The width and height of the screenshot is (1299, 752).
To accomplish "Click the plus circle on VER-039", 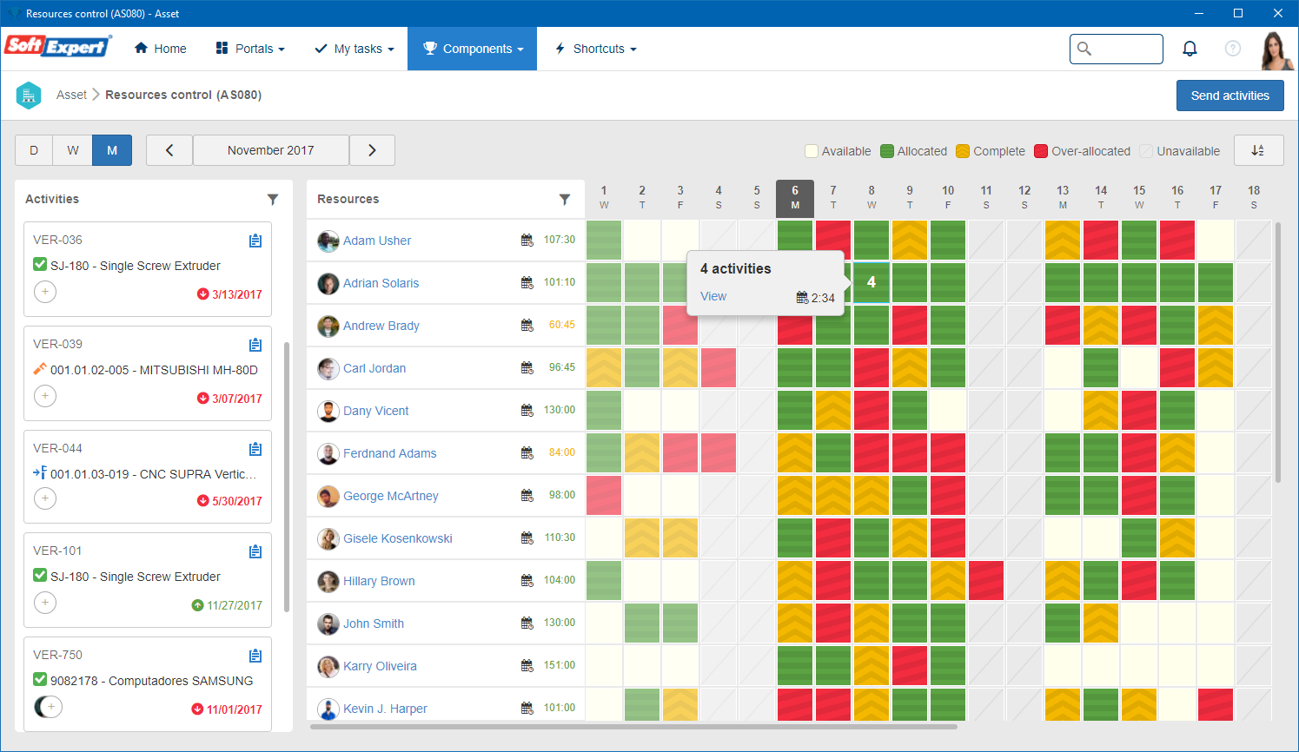I will [45, 396].
